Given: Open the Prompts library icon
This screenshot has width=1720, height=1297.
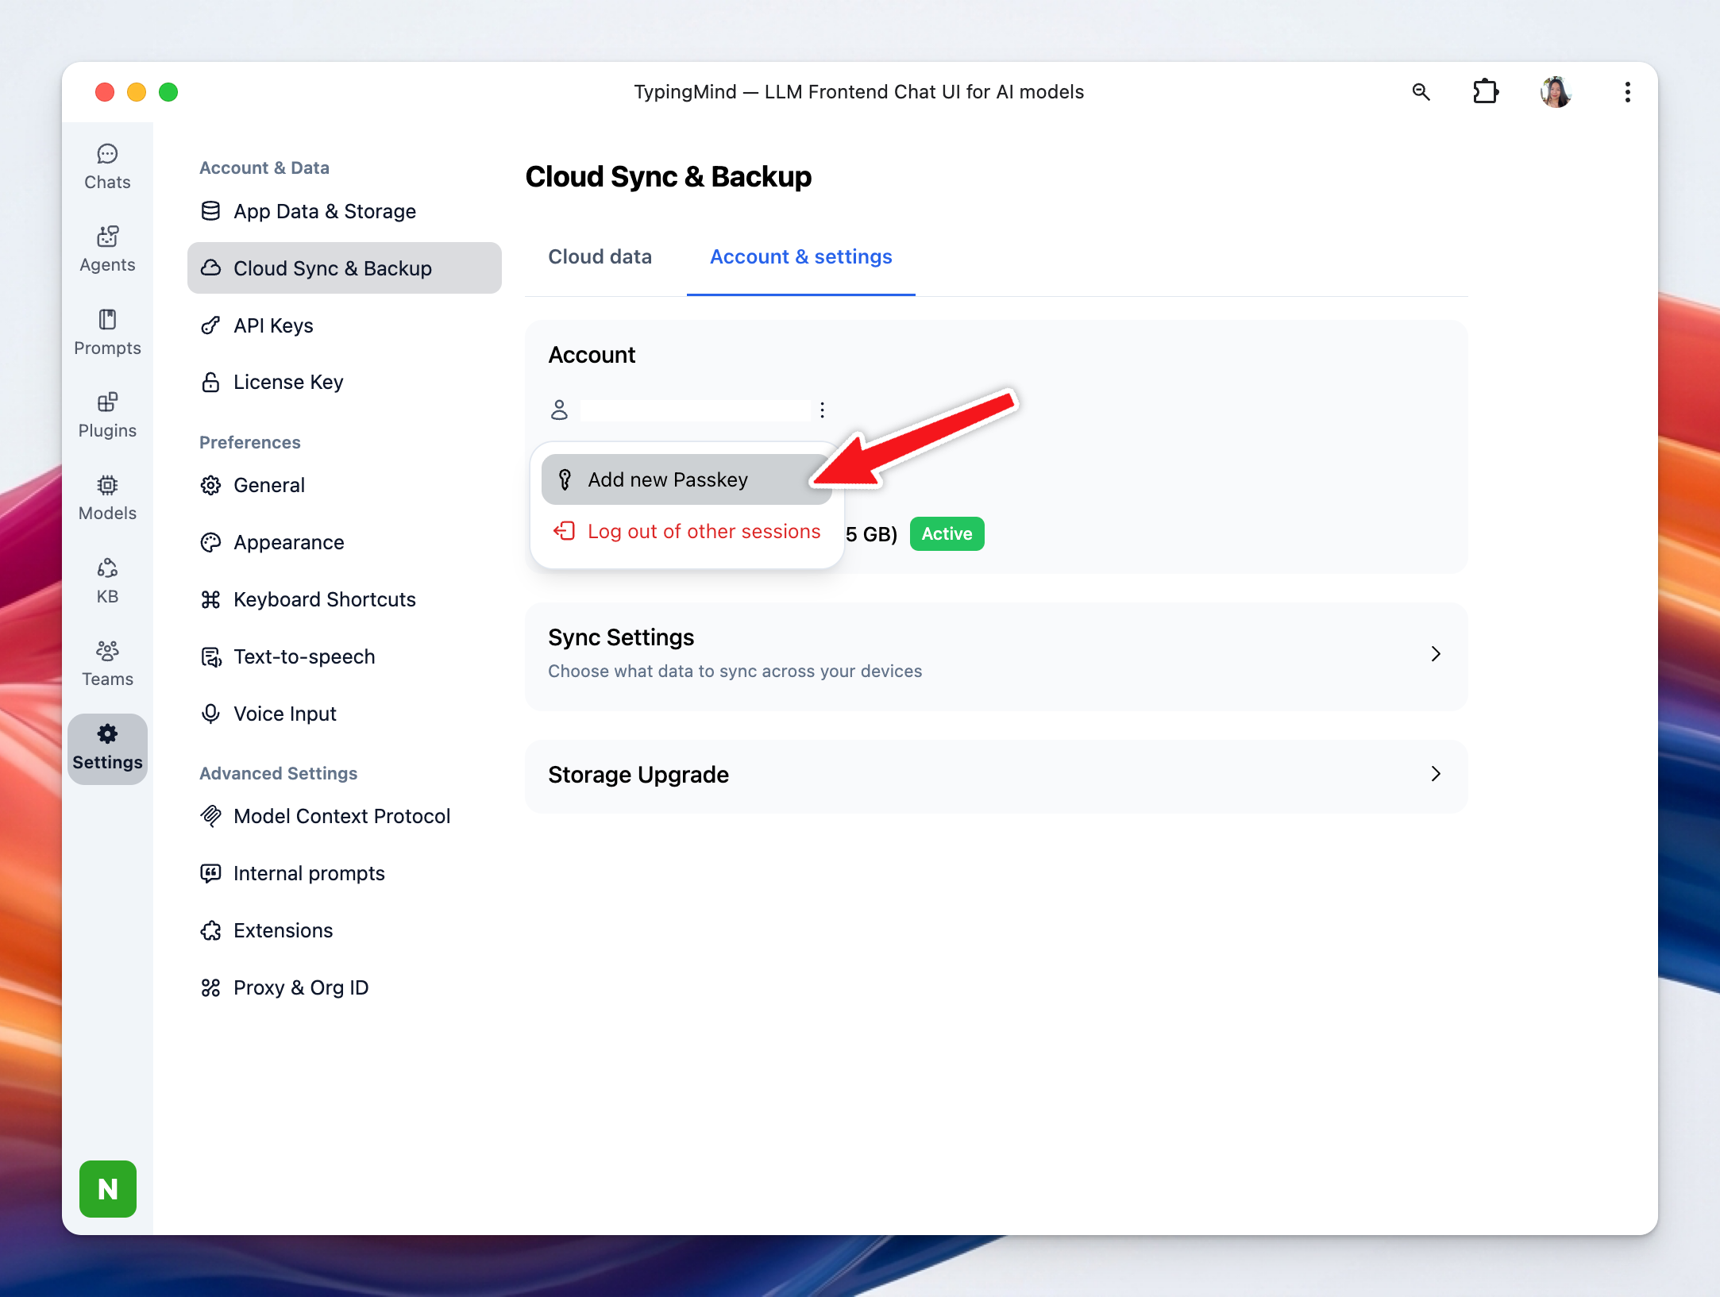Looking at the screenshot, I should (107, 333).
